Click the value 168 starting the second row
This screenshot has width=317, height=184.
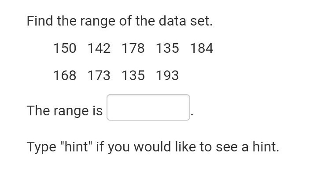coord(65,75)
